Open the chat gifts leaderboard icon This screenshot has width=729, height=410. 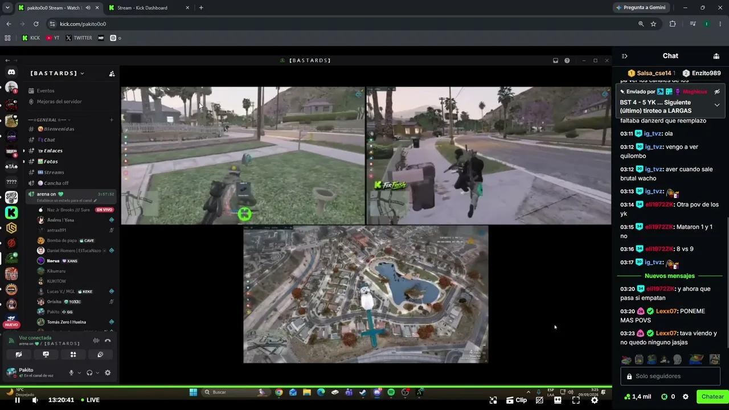716,56
